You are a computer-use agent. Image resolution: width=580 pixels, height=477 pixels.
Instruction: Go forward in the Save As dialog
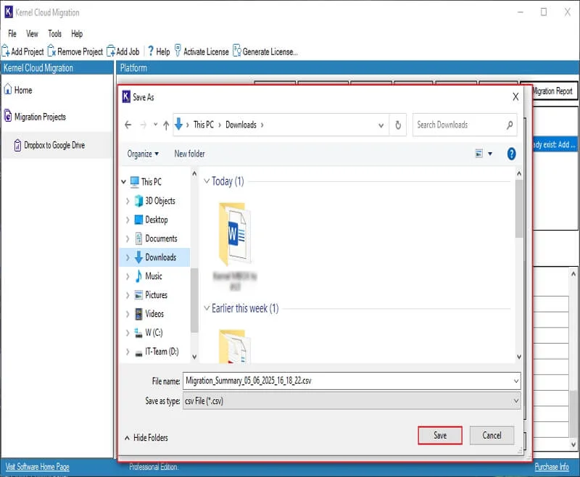144,125
